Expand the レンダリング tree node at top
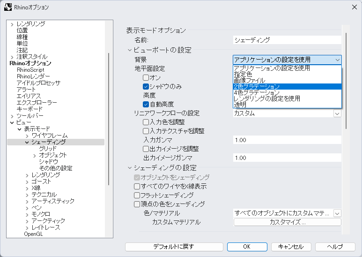The image size is (362, 257). coord(12,24)
